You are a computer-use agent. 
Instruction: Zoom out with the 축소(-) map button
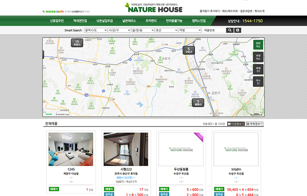coord(258,82)
